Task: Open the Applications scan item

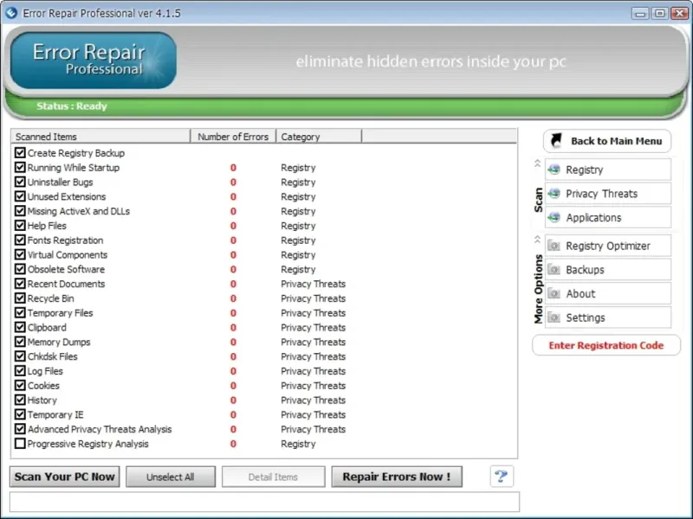Action: coord(608,217)
